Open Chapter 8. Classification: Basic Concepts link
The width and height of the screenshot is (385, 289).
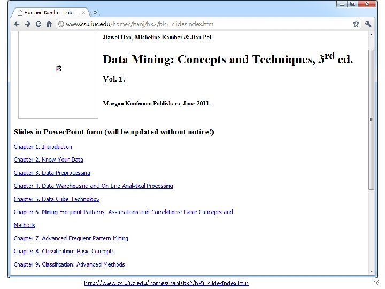point(64,252)
